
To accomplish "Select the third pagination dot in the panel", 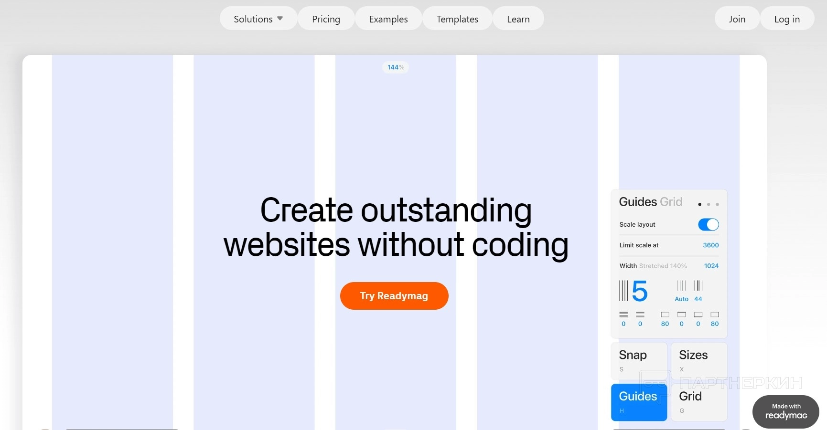I will 717,204.
